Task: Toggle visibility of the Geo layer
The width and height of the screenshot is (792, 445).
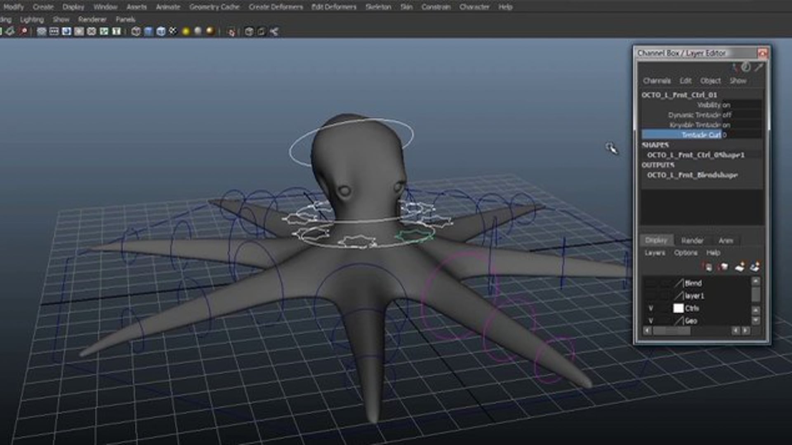Action: click(x=651, y=321)
